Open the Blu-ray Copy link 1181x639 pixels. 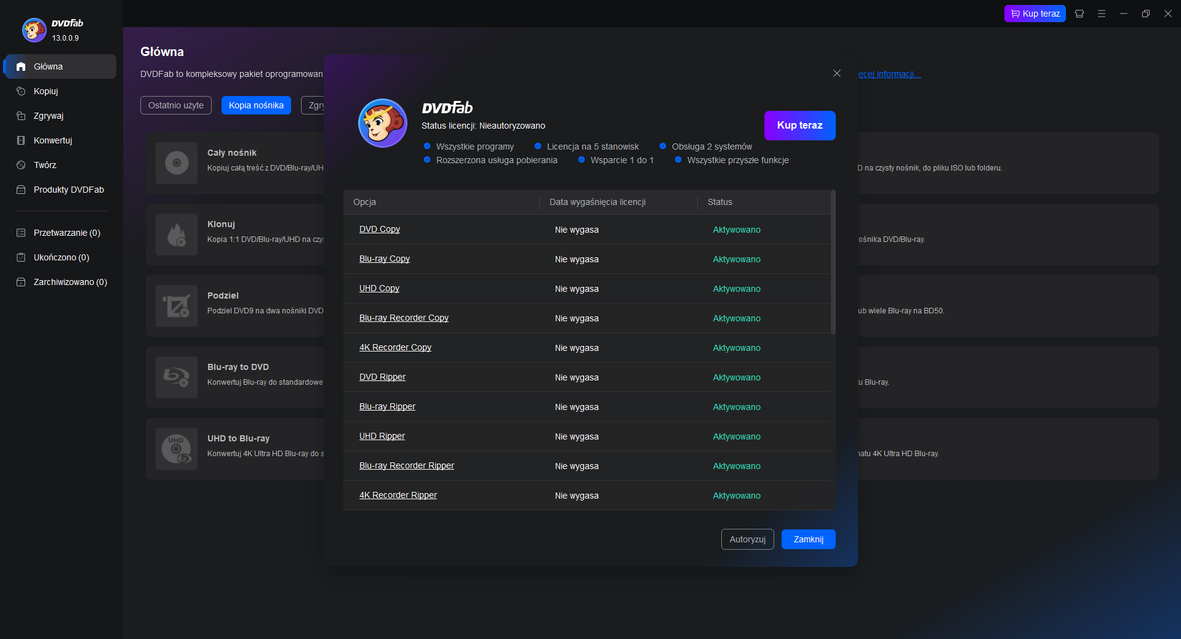coord(385,259)
